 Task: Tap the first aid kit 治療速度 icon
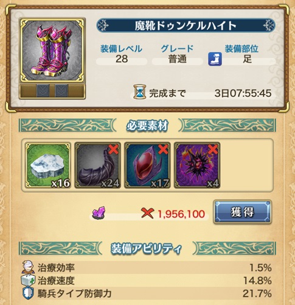point(28,280)
